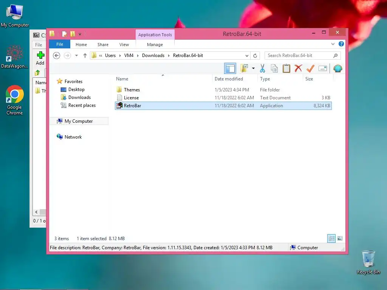Screen dimensions: 387x290
Task: Expand hidden path chevron before Users
Action: [101, 56]
